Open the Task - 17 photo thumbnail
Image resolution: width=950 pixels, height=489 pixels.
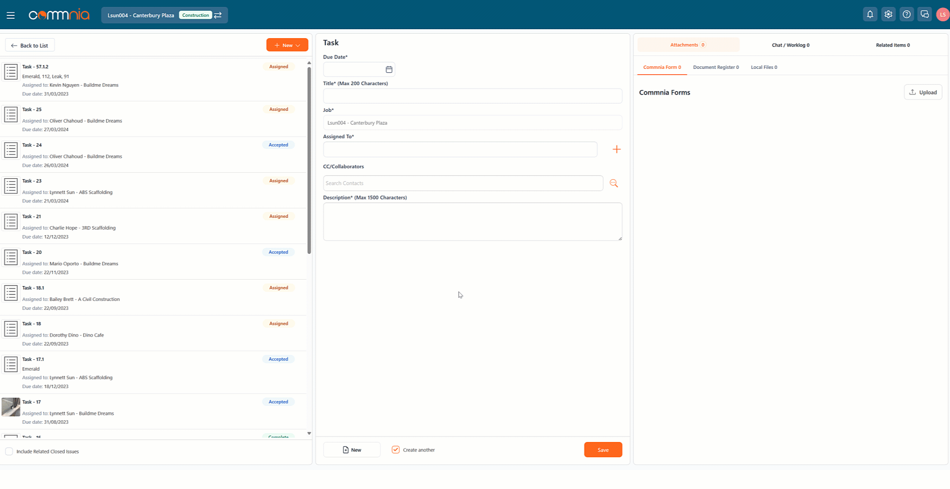11,407
